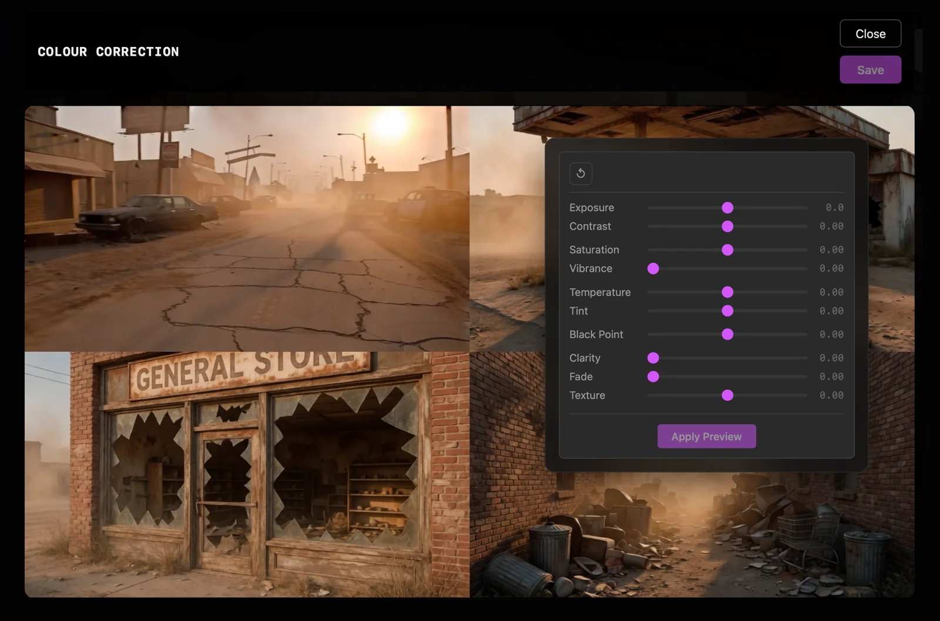This screenshot has width=940, height=621.
Task: Click the Tint slider handle
Action: [727, 311]
